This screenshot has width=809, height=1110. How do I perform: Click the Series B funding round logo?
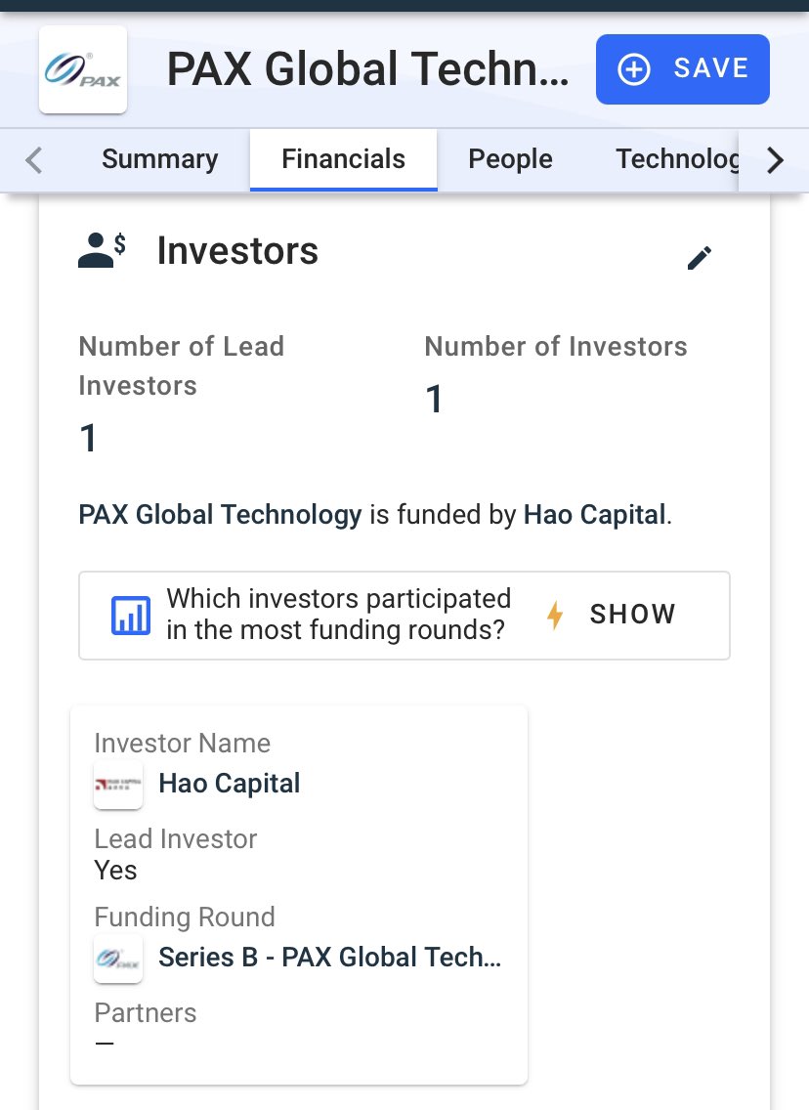coord(118,959)
